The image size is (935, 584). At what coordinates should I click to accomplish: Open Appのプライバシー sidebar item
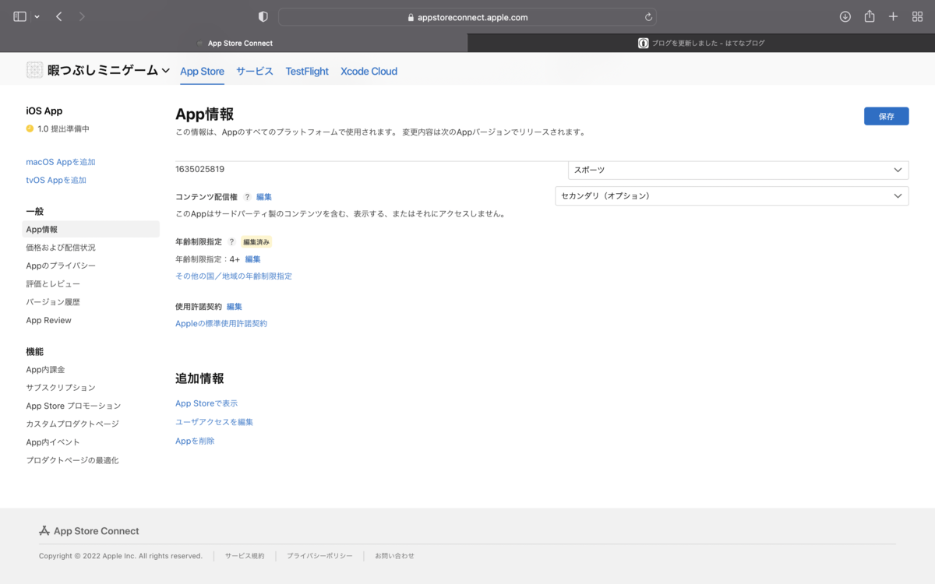click(61, 266)
